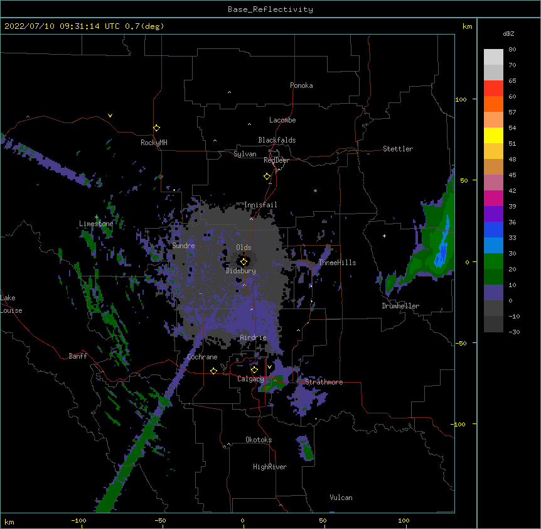The height and width of the screenshot is (529, 541).
Task: Click the Stettler town label
Action: tap(398, 149)
